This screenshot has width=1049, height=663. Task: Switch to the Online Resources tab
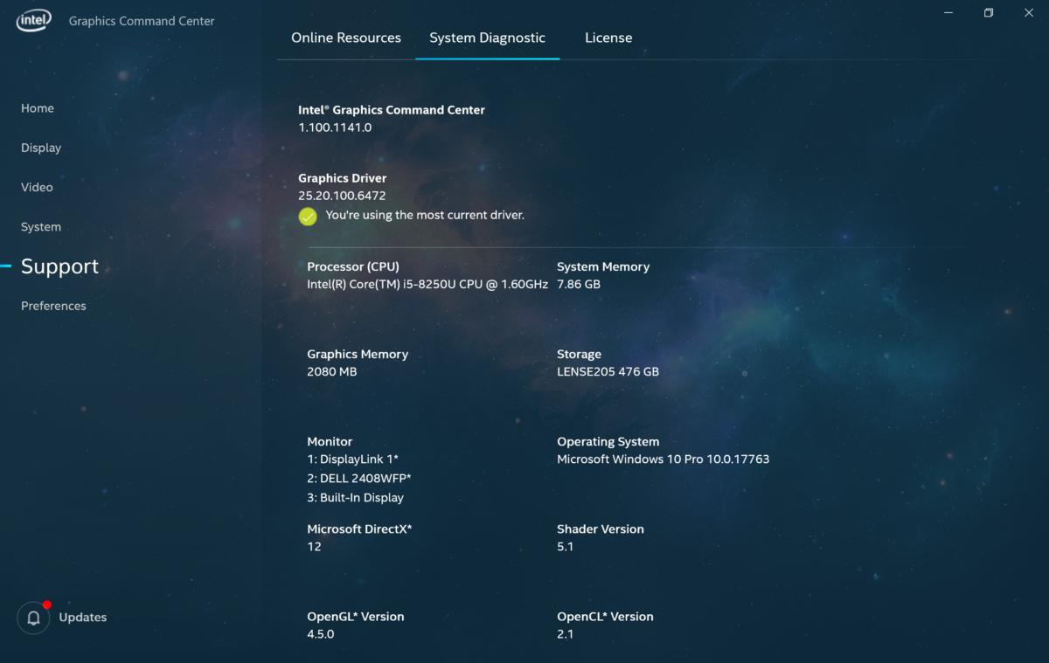pos(346,38)
